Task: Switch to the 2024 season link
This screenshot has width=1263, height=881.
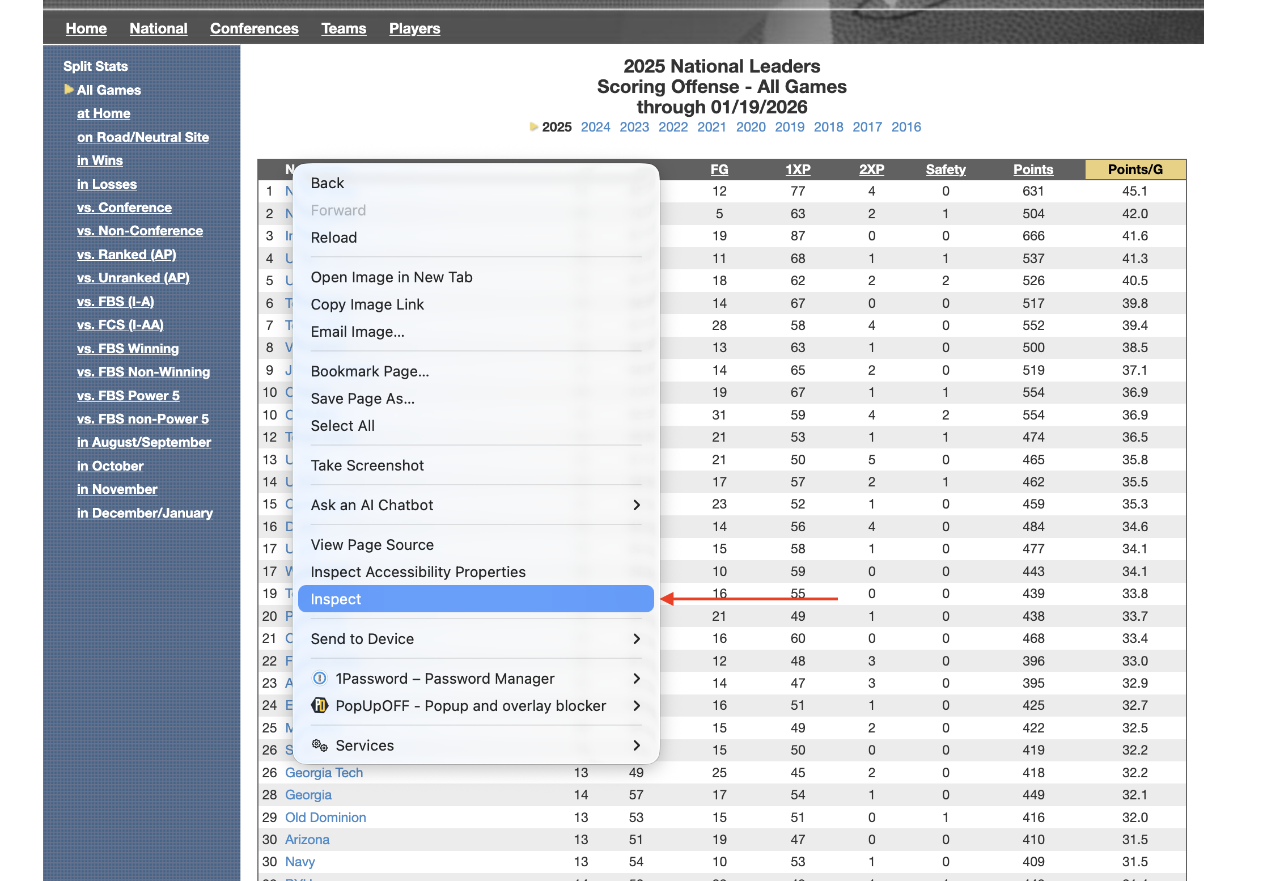Action: click(595, 127)
